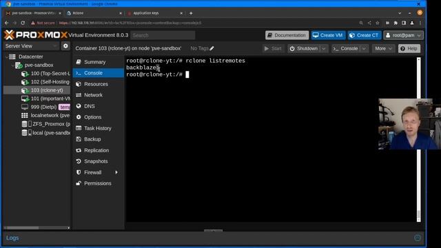
Task: Select local (pve-sandbox) storage
Action: click(51, 133)
